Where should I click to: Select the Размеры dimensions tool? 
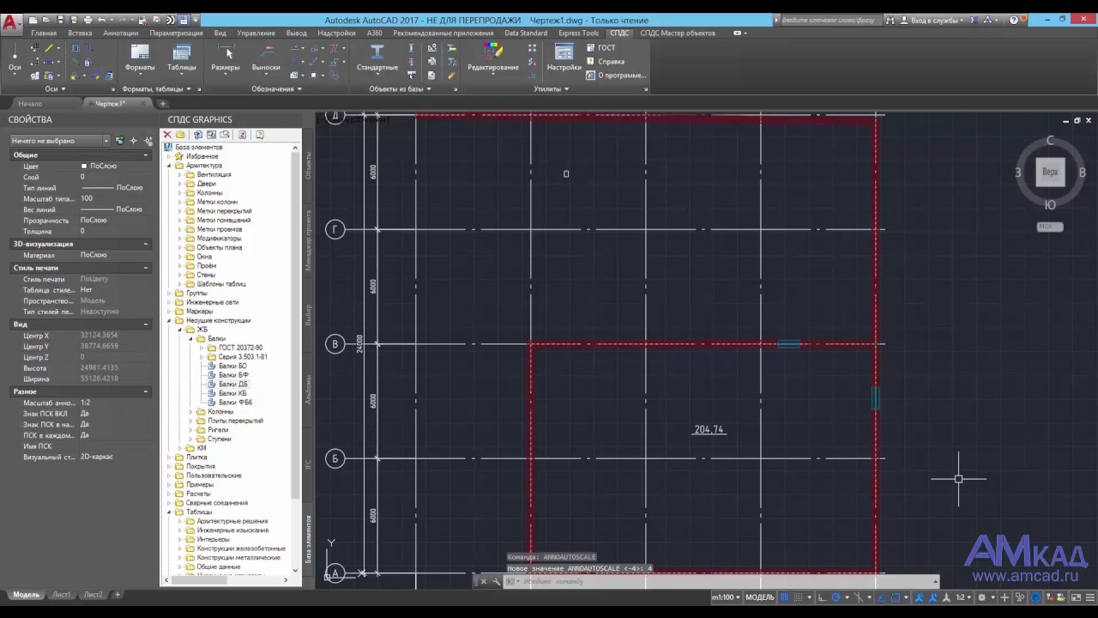(226, 58)
